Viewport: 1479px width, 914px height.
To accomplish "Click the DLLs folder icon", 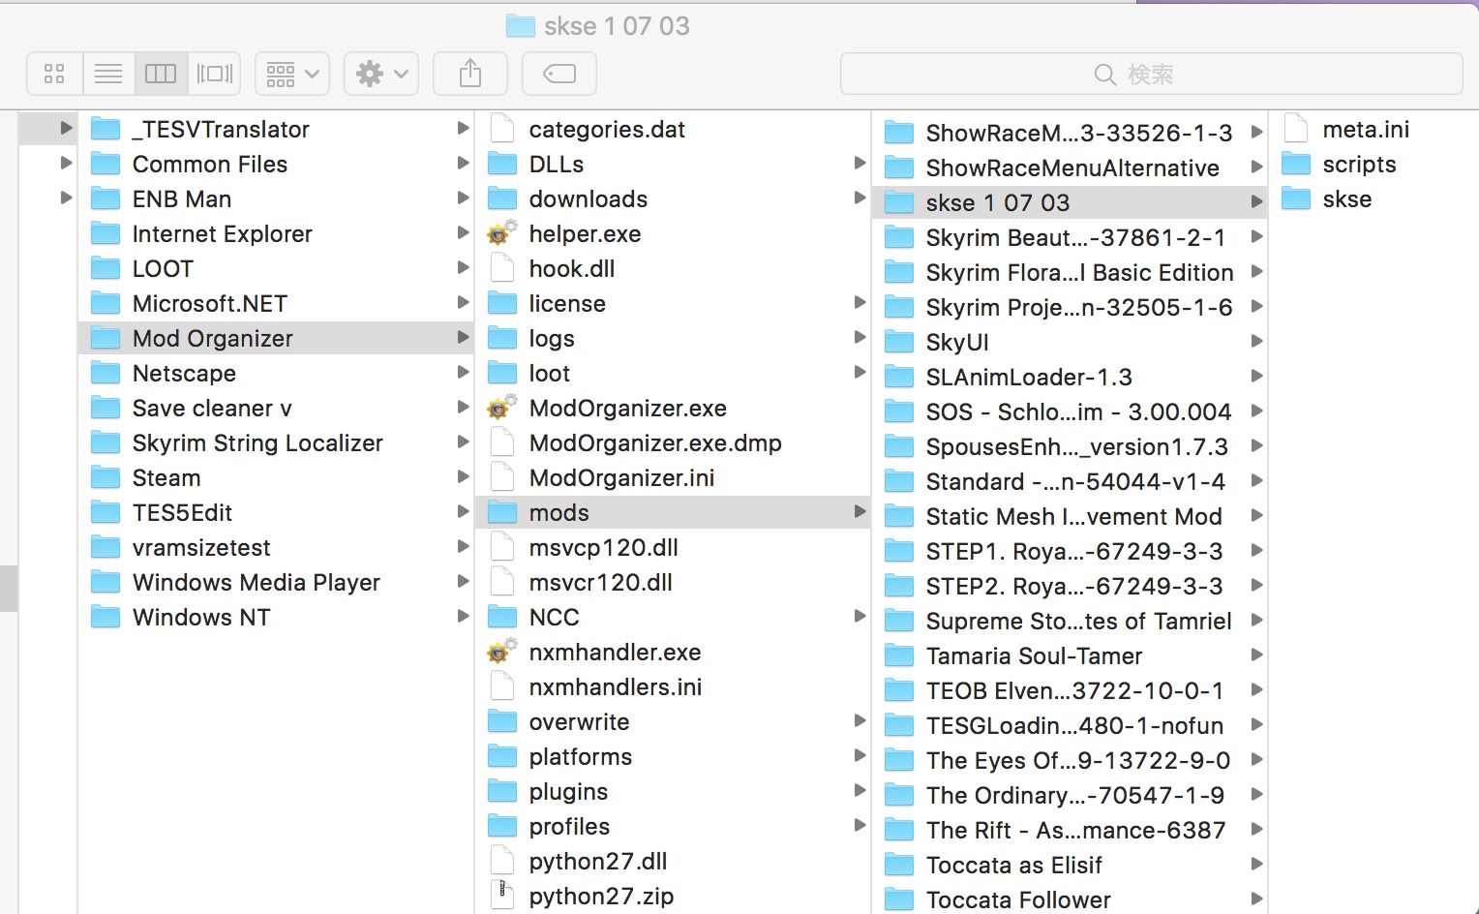I will coord(501,164).
